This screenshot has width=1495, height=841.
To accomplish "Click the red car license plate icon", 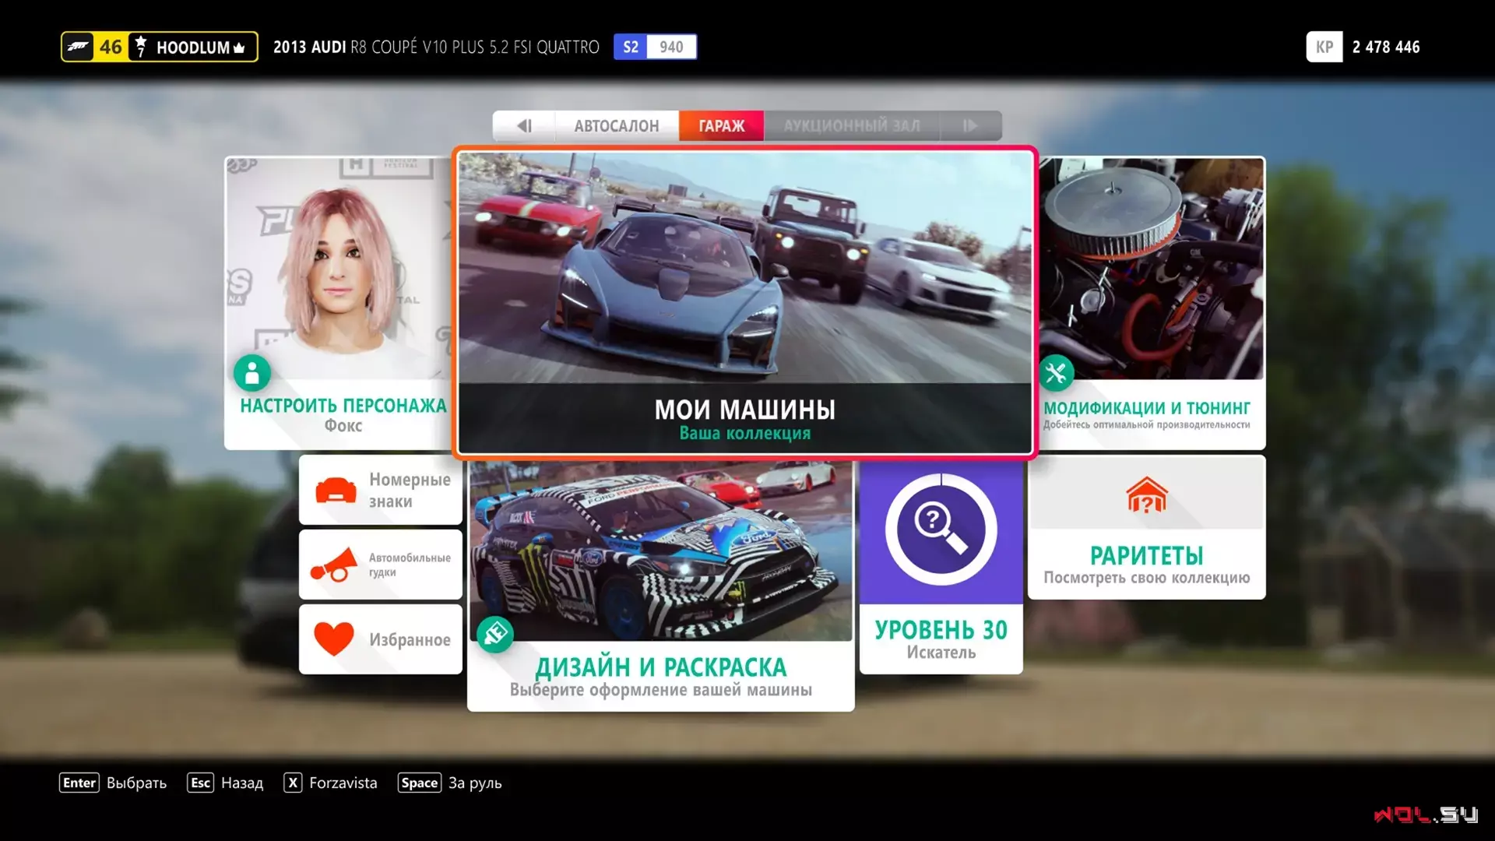I will click(x=336, y=491).
